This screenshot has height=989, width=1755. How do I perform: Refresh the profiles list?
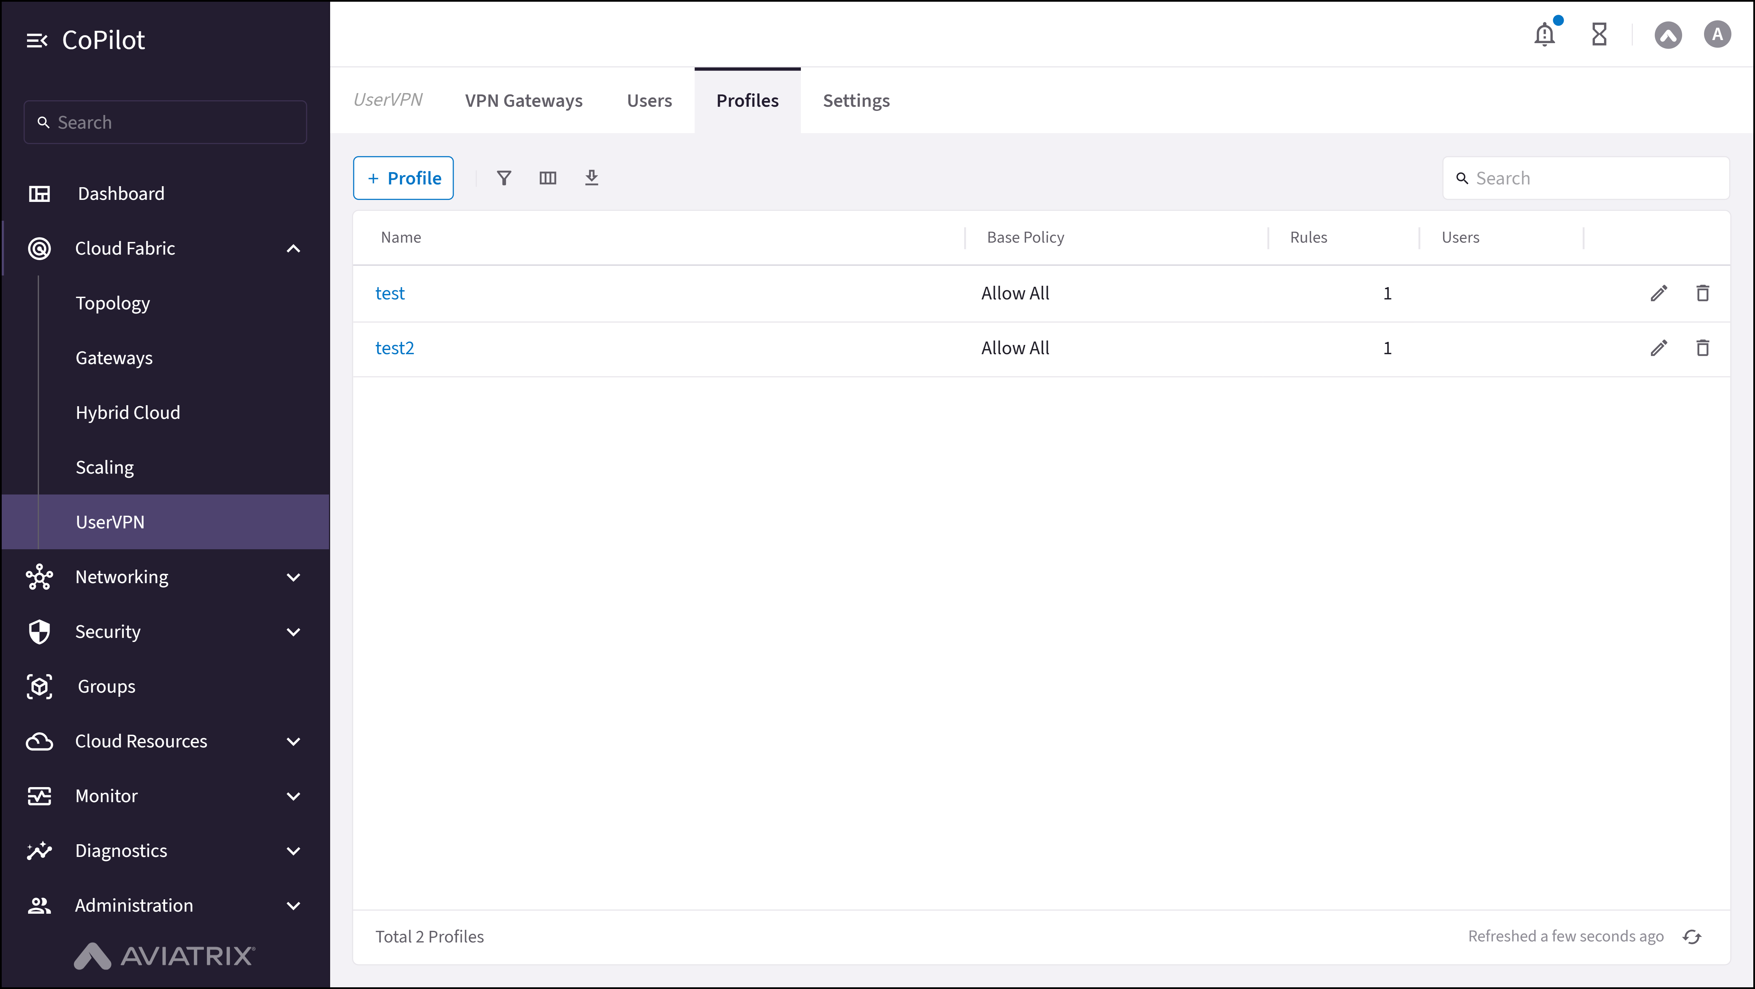[x=1692, y=936]
